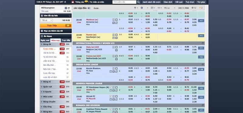The width and height of the screenshot is (243, 113).
Task: Switch to the Ngày mai tab
Action: (x=45, y=40)
